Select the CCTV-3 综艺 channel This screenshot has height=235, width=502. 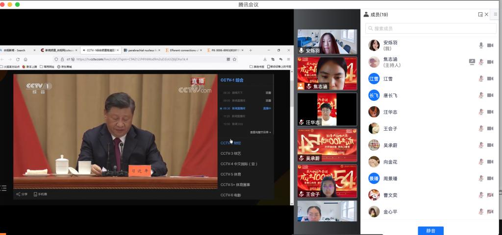pyautogui.click(x=230, y=153)
